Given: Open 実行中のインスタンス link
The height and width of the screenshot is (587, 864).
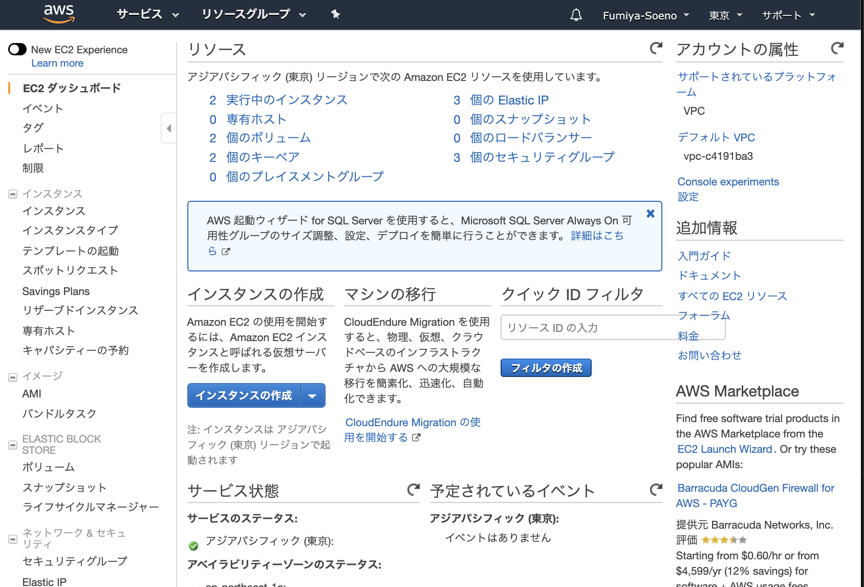Looking at the screenshot, I should point(287,100).
